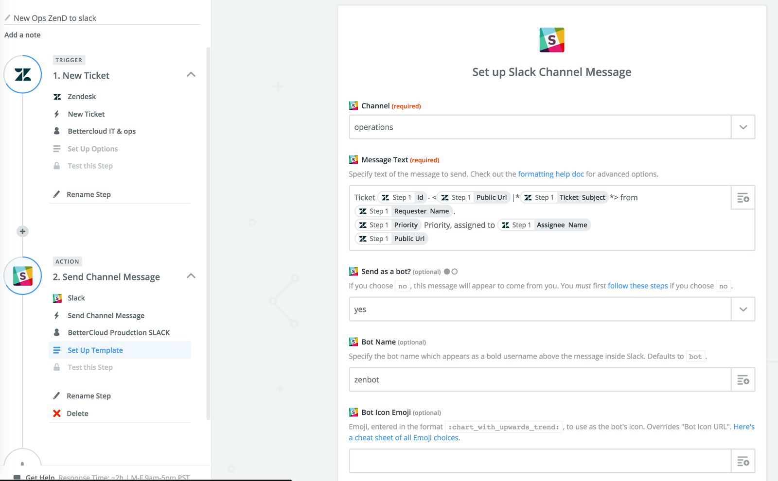Click the Step 1 Assignee Name pill
Viewport: 778px width, 481px height.
pyautogui.click(x=544, y=225)
